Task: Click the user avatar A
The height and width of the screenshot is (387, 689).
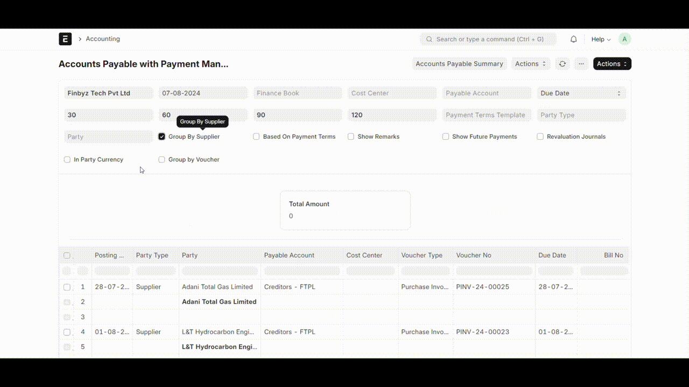Action: pos(624,39)
